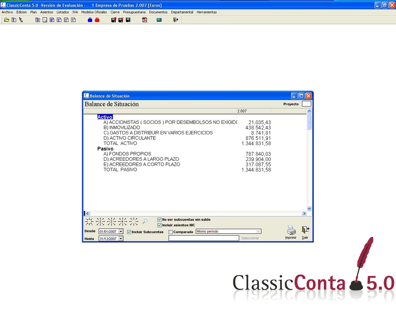Click the 'B' balance document toolbar icon
The width and height of the screenshot is (396, 309).
click(52, 20)
